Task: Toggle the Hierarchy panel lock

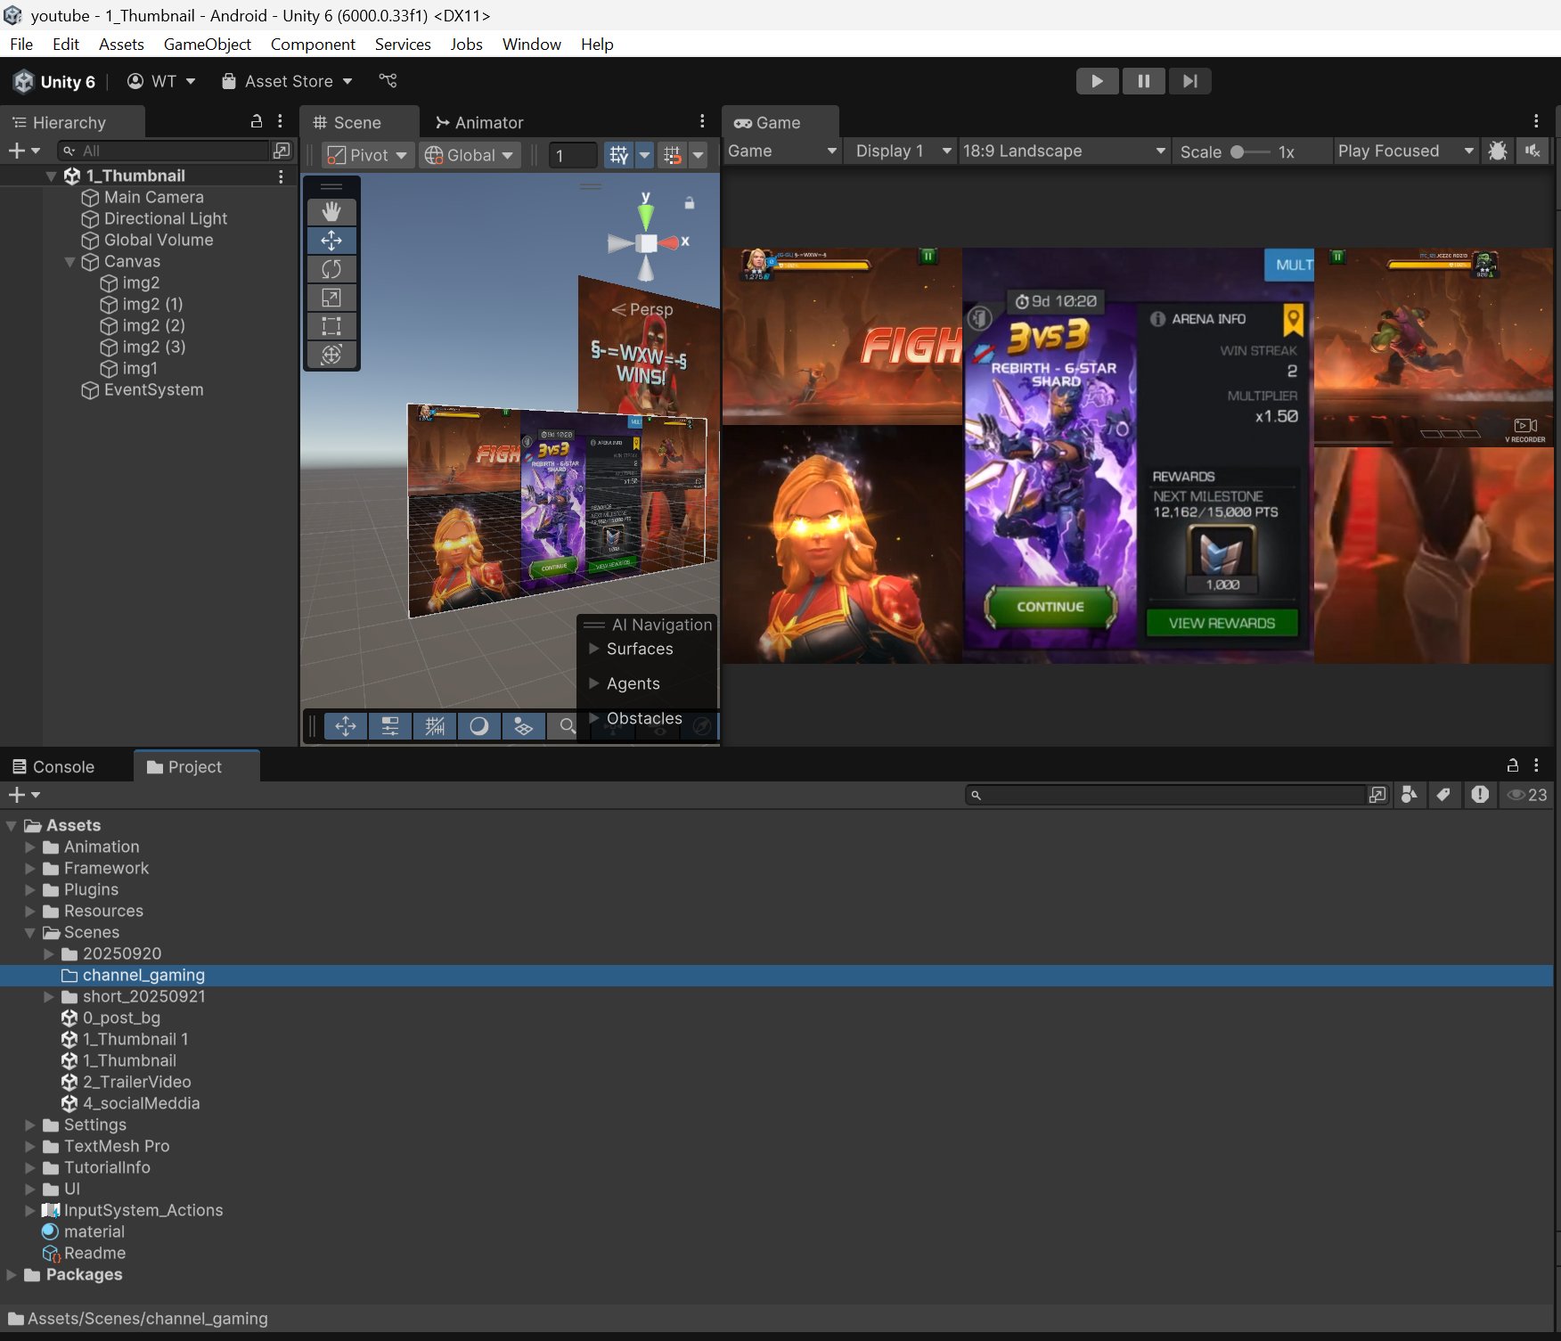Action: point(257,122)
